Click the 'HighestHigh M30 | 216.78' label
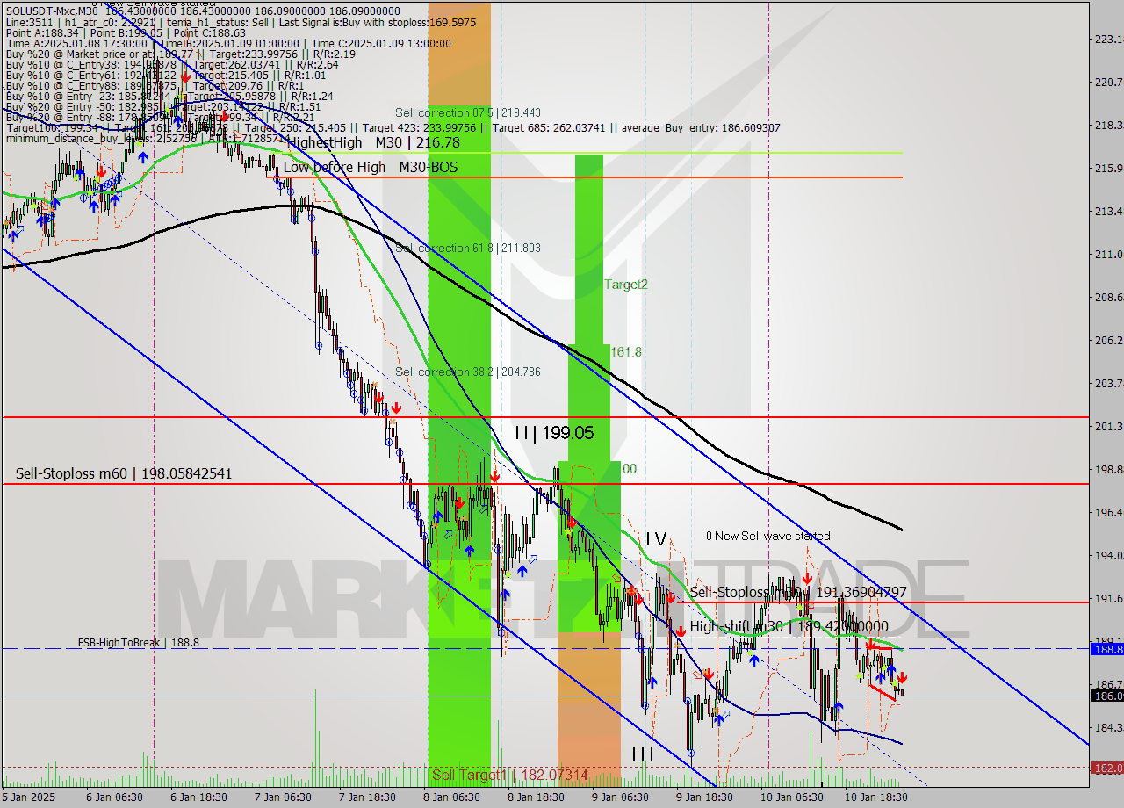The width and height of the screenshot is (1124, 808). pyautogui.click(x=373, y=141)
